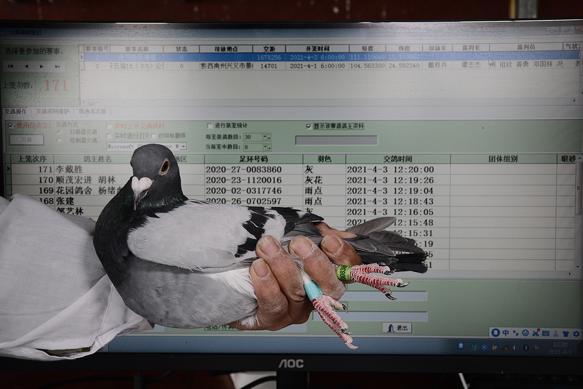Select the 控制器交鸽 radio option
The image size is (583, 389).
pyautogui.click(x=59, y=140)
